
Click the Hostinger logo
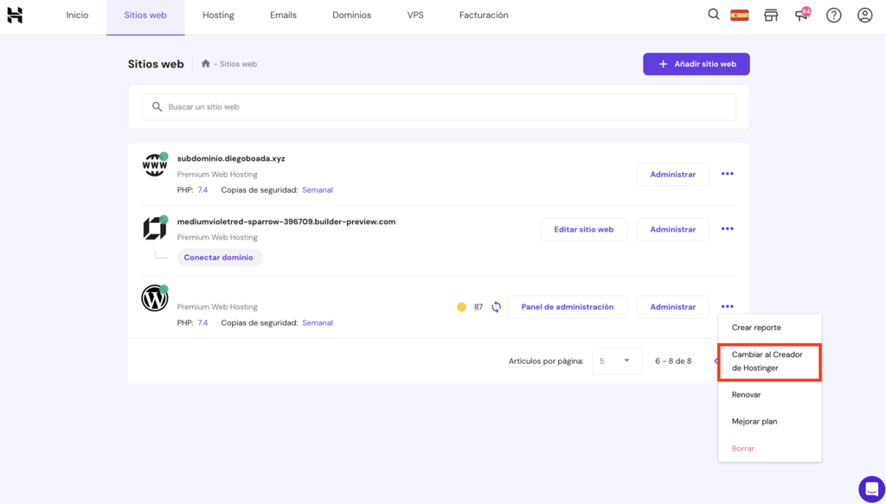click(14, 15)
